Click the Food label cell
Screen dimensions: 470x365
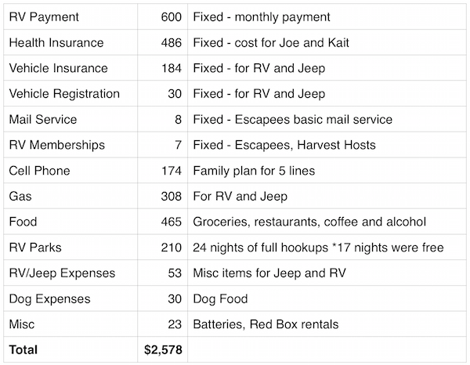[70, 222]
